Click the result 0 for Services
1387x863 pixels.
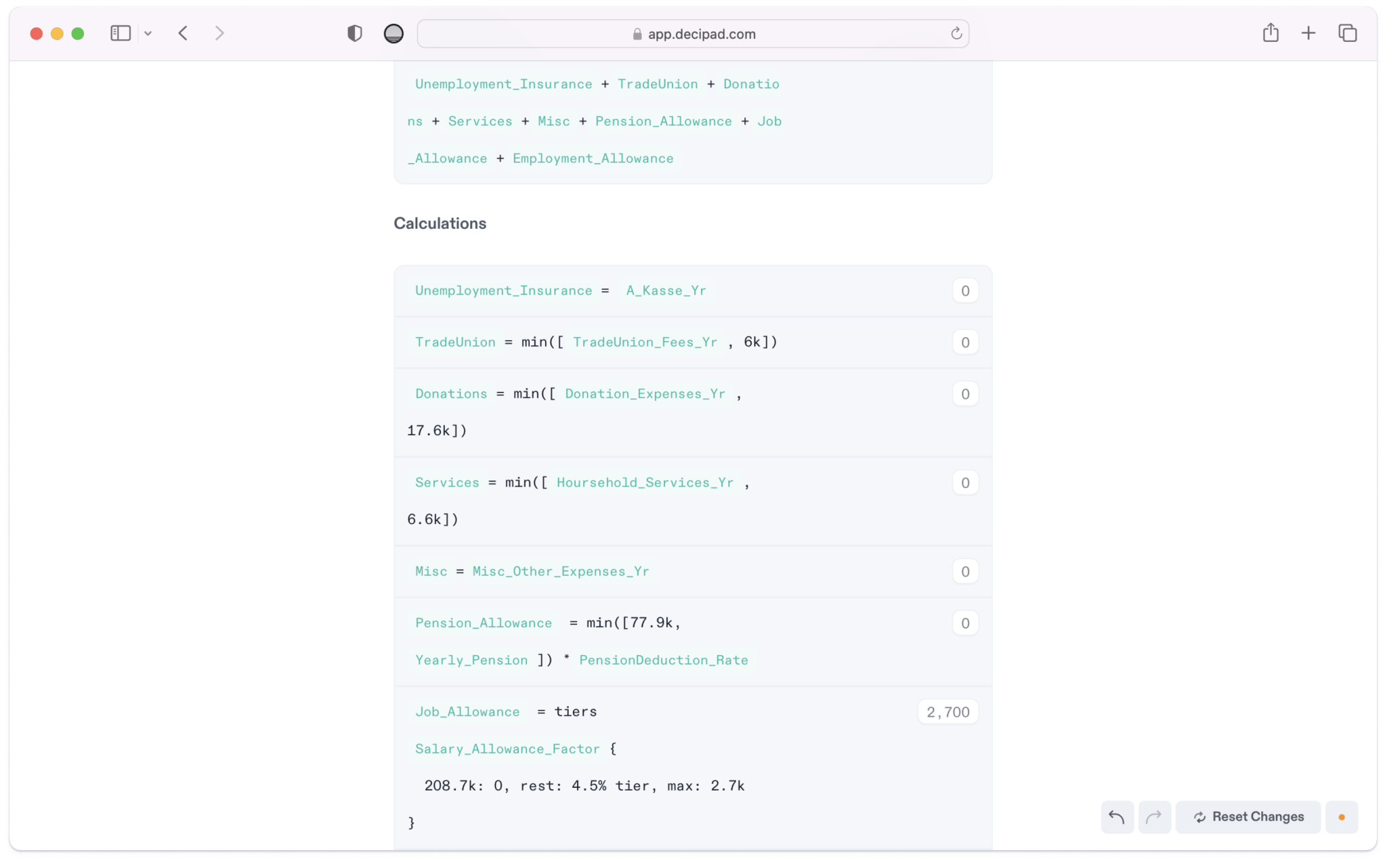coord(965,483)
